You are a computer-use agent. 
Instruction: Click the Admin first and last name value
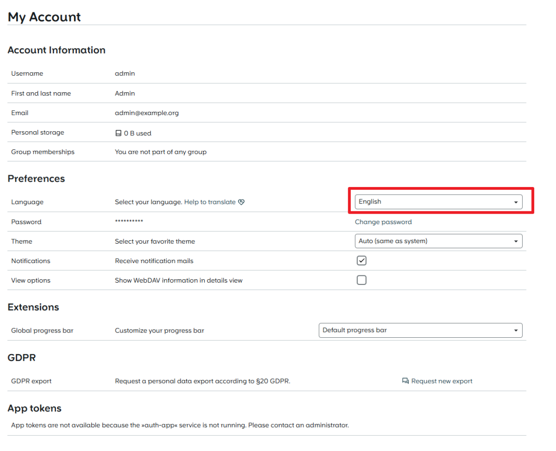point(125,93)
